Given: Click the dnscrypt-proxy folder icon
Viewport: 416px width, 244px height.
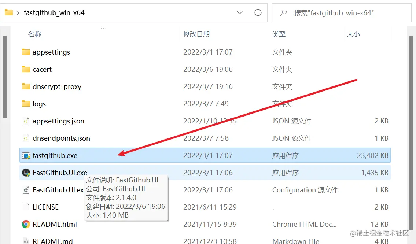Looking at the screenshot, I should [x=26, y=86].
